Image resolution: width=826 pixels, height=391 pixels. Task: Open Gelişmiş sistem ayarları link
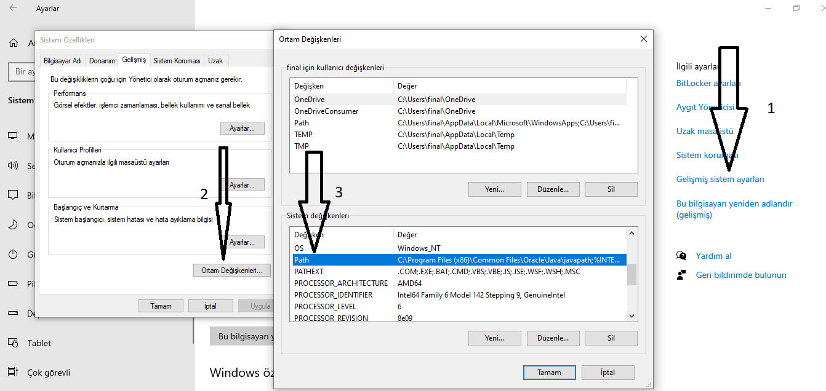[720, 179]
